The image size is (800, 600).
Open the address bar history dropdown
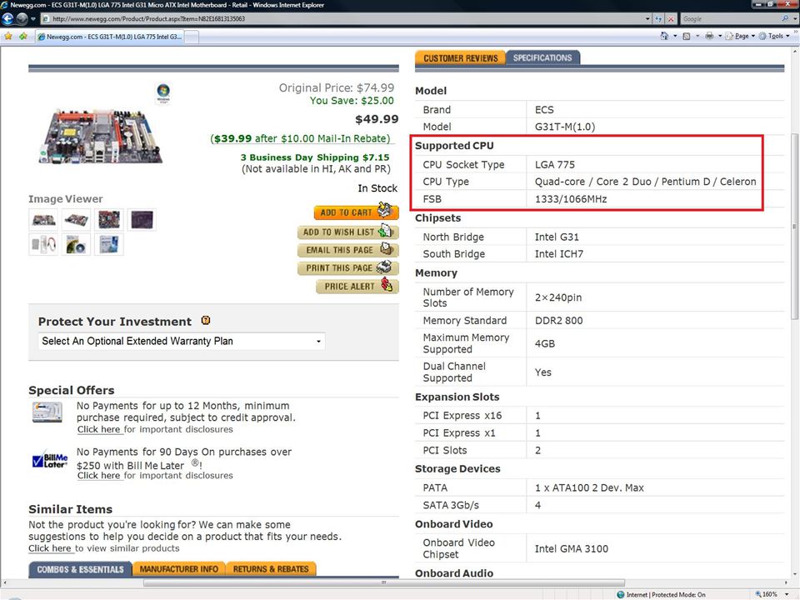(647, 19)
